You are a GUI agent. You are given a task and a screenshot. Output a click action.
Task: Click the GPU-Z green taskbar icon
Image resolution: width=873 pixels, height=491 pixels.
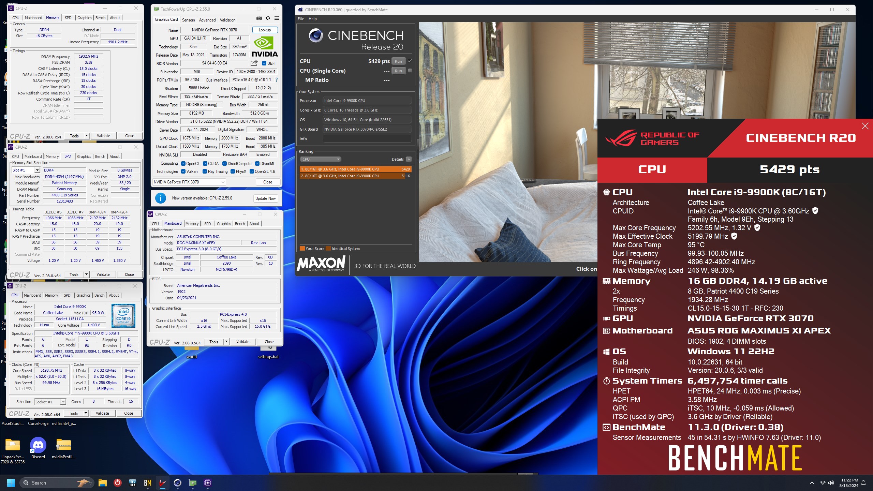point(193,483)
